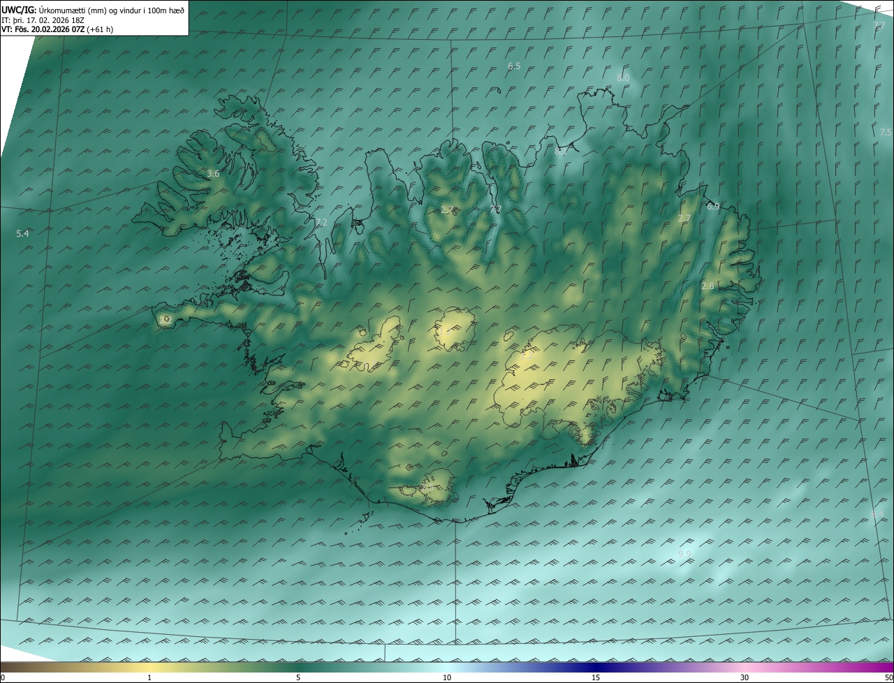
Task: Click the color scale tick label '1'
Action: 149,678
